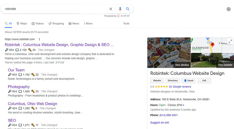Click Suggest an edit link
This screenshot has width=234, height=129.
pos(159,123)
